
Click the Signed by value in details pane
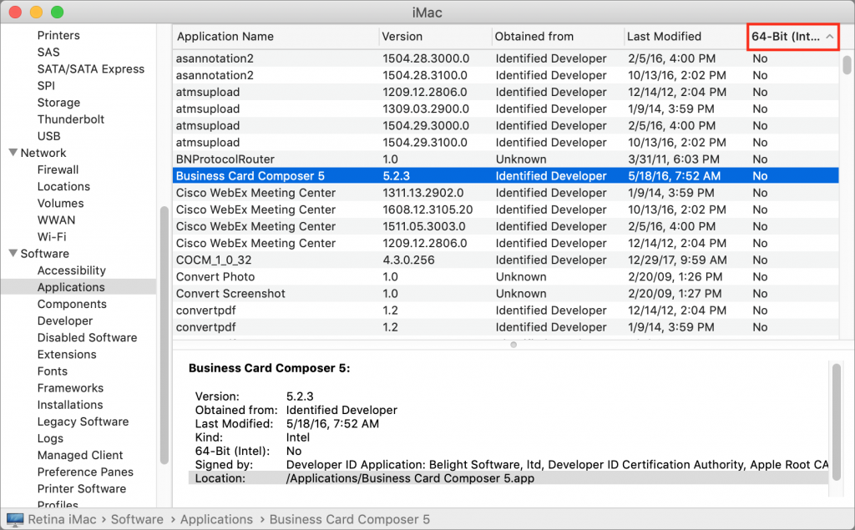tap(557, 465)
